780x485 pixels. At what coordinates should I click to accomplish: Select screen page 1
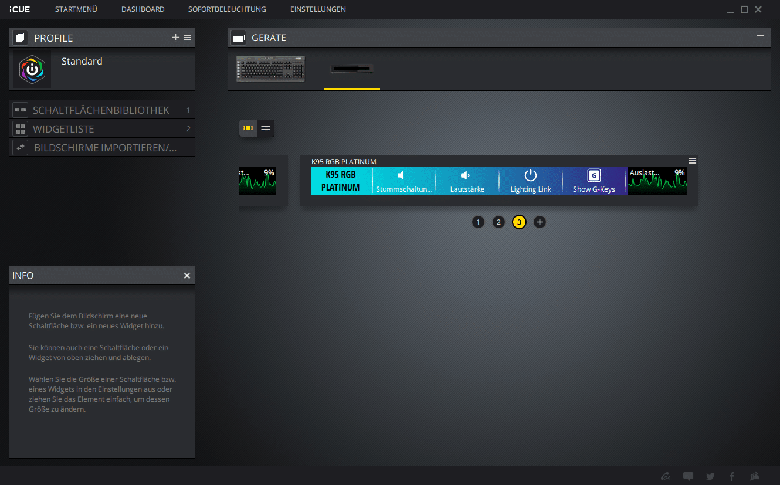(478, 222)
